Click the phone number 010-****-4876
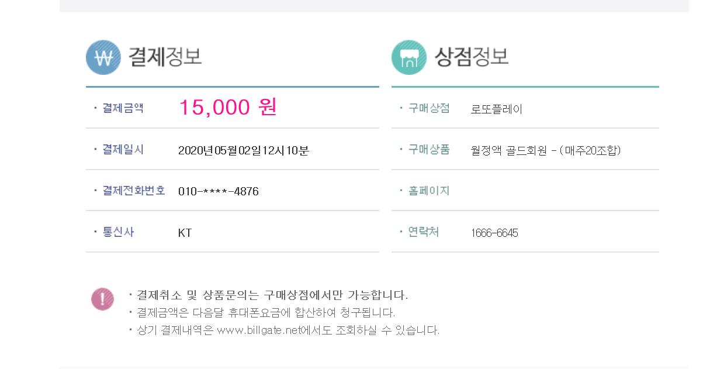 218,191
